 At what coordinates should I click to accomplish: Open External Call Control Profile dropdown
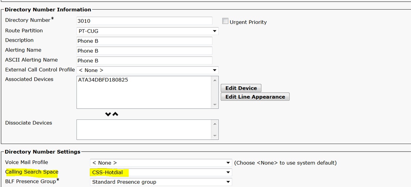tap(147, 70)
